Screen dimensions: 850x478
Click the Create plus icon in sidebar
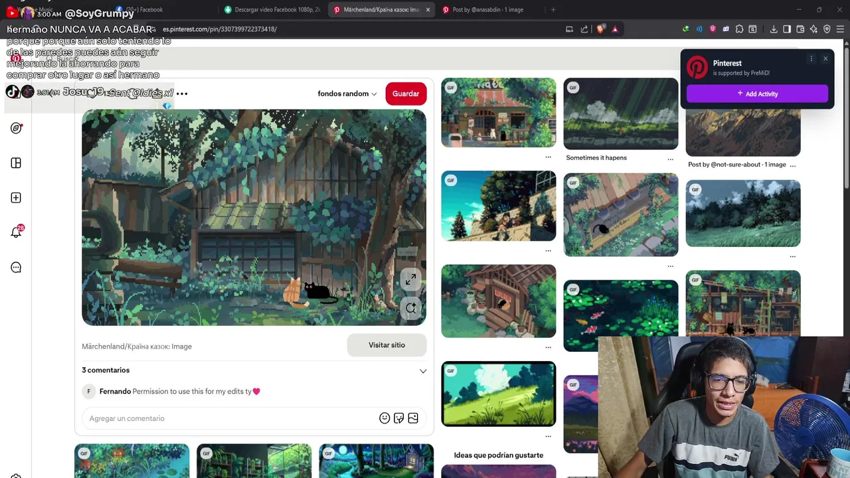pyautogui.click(x=16, y=198)
